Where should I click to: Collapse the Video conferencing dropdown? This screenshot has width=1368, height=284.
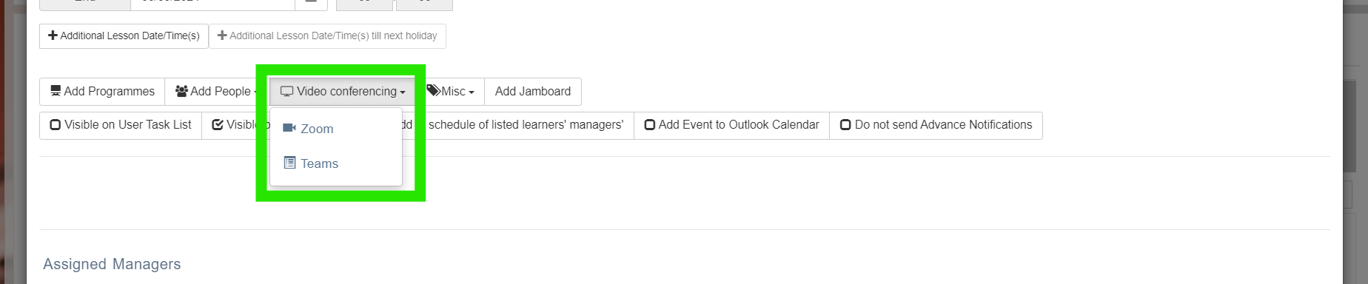pyautogui.click(x=342, y=92)
